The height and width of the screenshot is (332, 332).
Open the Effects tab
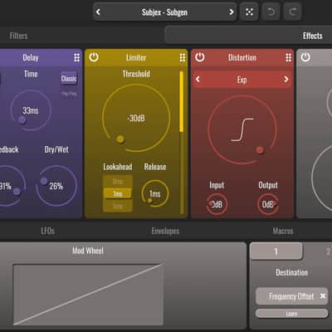click(313, 36)
